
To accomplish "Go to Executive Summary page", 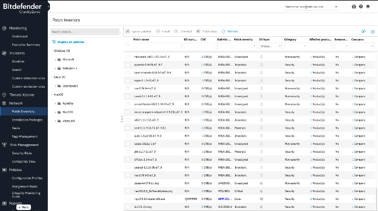I will coord(26,45).
